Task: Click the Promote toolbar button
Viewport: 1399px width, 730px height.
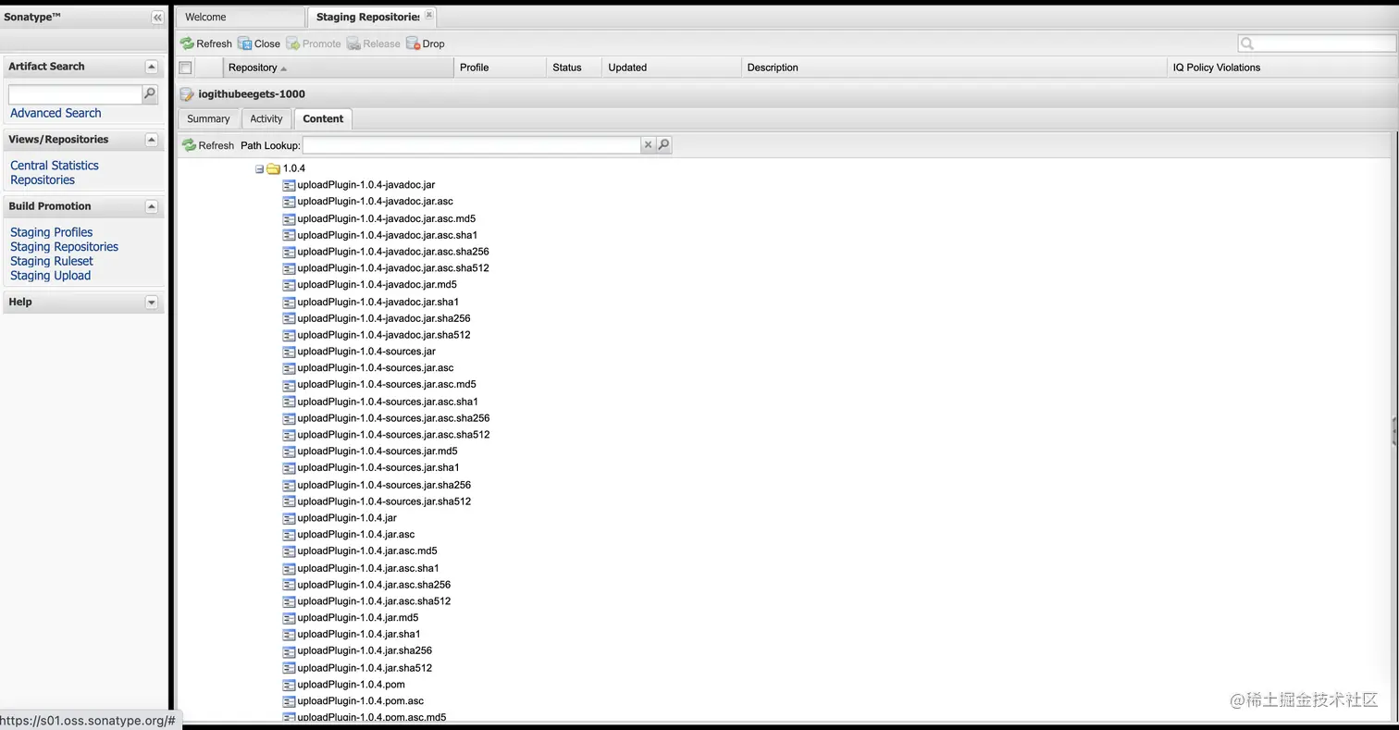Action: [314, 43]
